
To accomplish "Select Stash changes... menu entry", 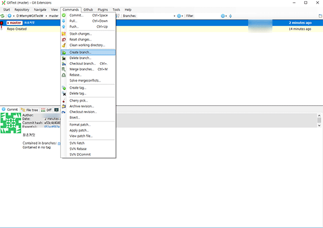I will (88, 34).
